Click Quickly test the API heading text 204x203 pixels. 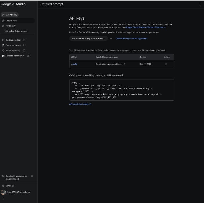(x=96, y=76)
